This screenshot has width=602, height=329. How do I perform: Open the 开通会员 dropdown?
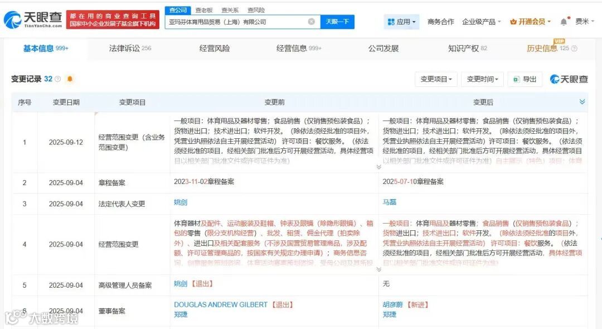point(530,22)
